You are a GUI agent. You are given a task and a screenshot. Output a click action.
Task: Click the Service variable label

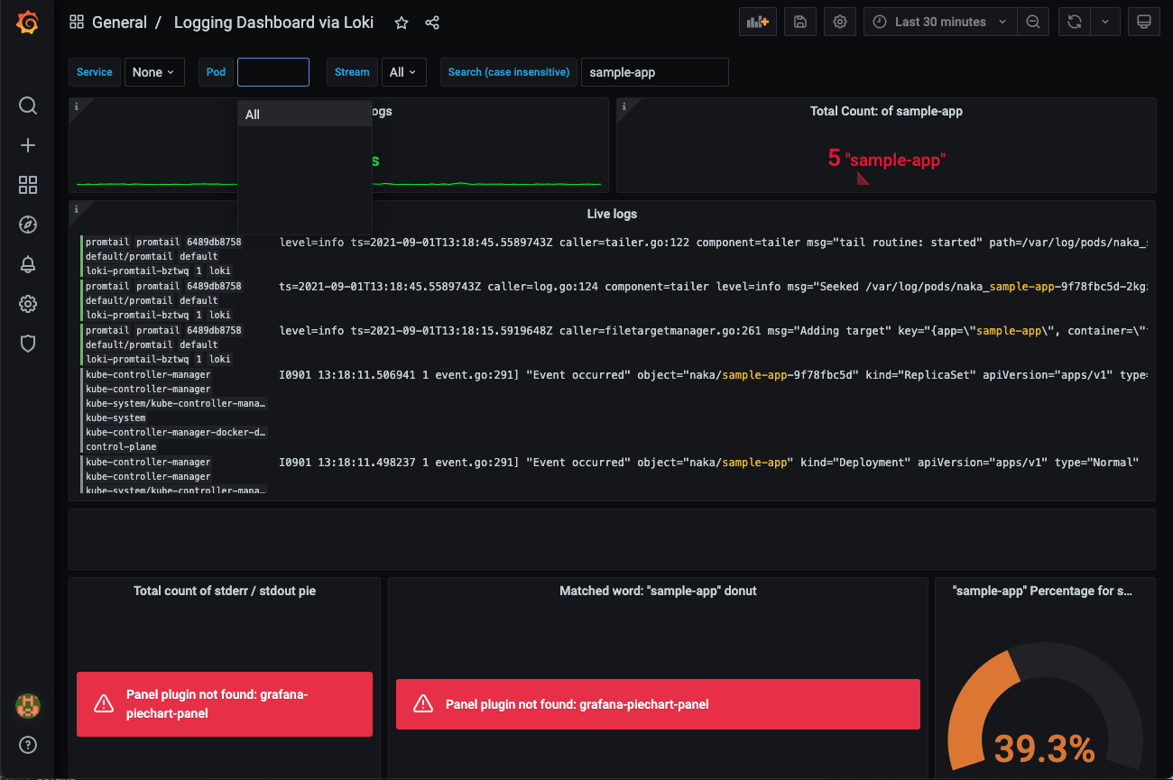coord(95,72)
